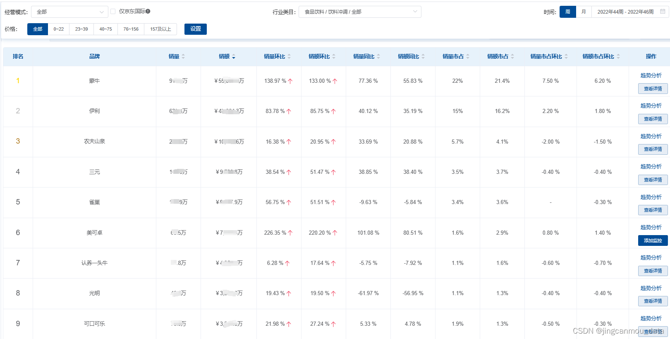Image resolution: width=670 pixels, height=339 pixels.
Task: Open 趋势分析 for 光明
Action: click(x=651, y=288)
